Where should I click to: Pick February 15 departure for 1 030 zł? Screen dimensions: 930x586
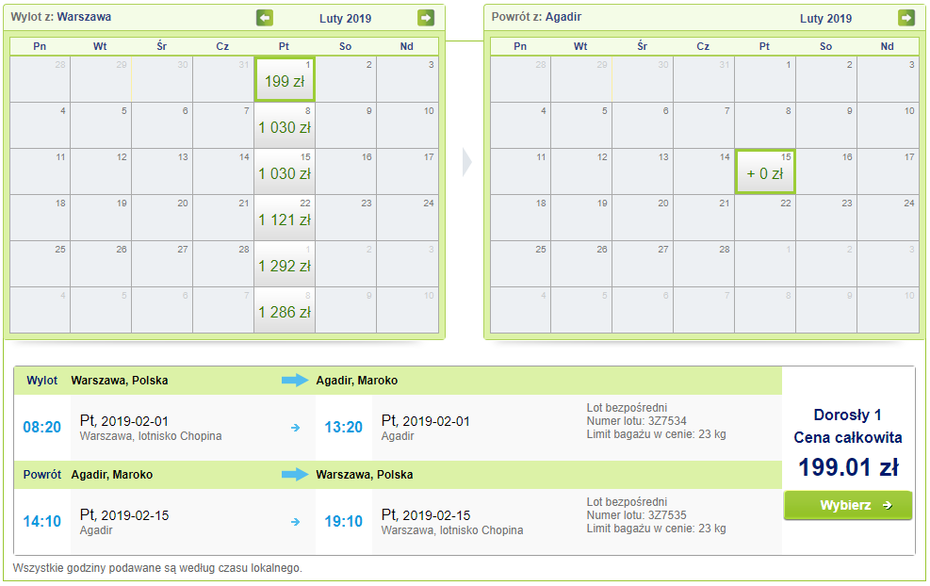coord(285,171)
